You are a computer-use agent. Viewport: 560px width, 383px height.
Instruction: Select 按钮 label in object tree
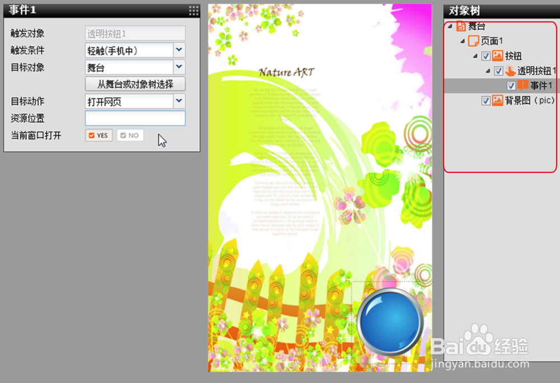(513, 56)
